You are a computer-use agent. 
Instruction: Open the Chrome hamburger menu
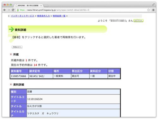tap(153, 10)
